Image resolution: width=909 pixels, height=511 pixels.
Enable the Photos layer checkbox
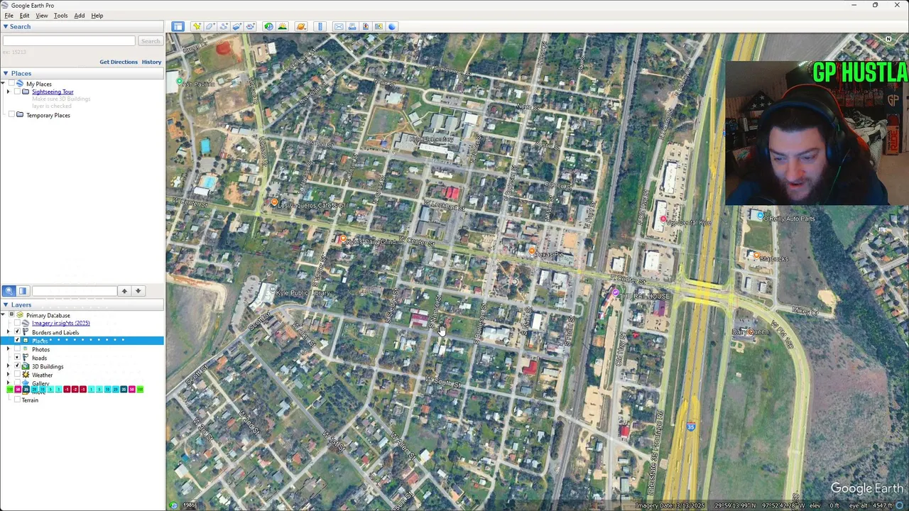(x=17, y=348)
